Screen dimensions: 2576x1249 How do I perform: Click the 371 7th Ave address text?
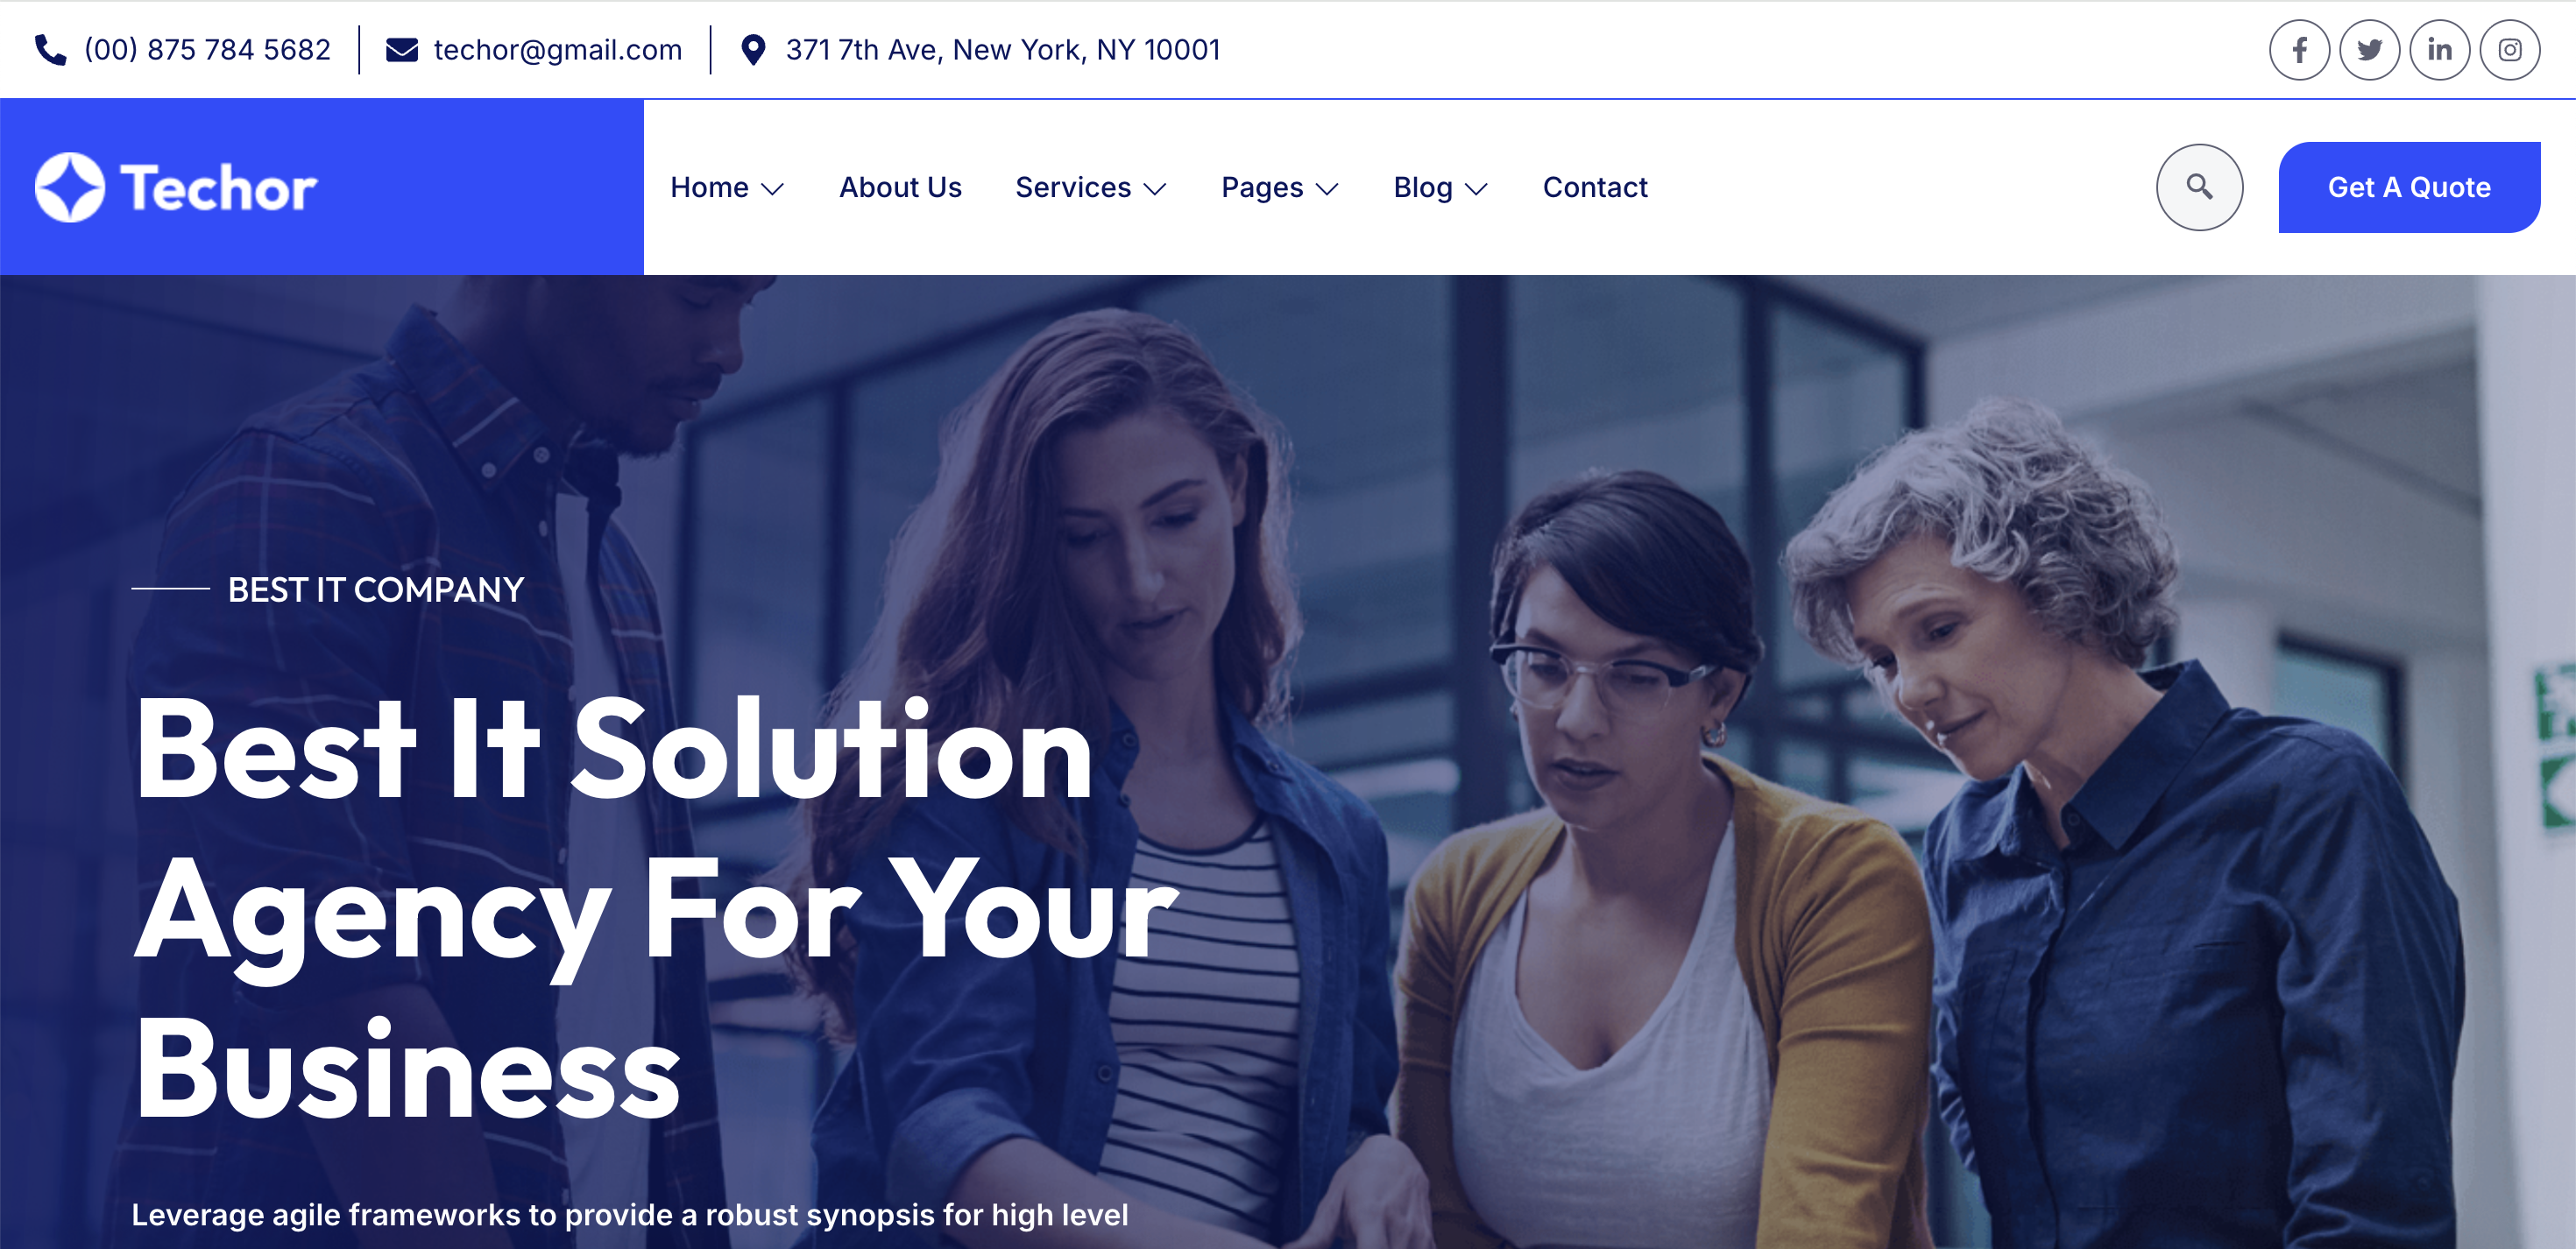coord(1003,50)
